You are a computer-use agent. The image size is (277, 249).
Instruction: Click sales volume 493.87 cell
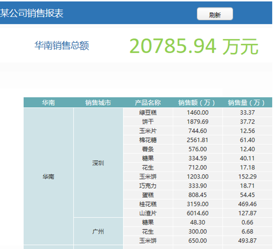[x=247, y=241]
